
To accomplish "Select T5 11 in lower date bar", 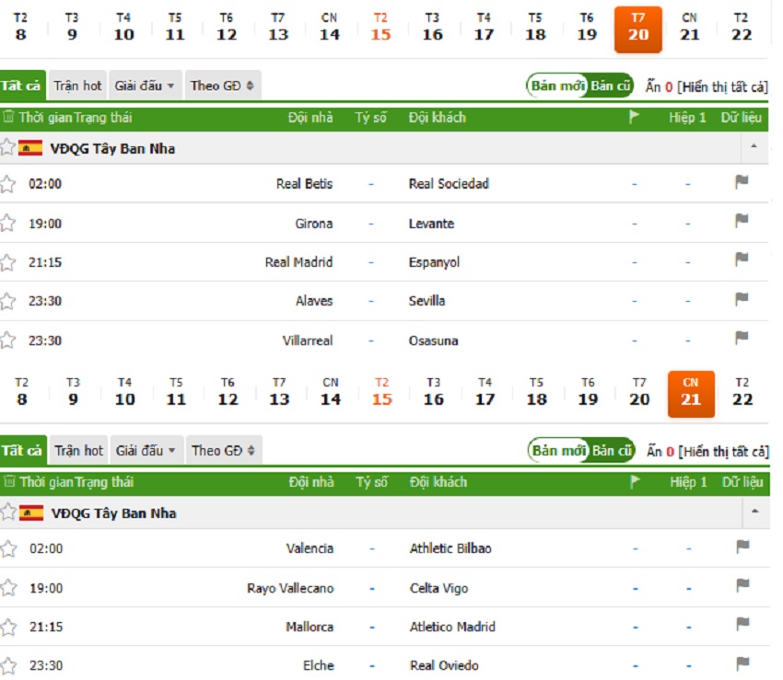I will (176, 392).
